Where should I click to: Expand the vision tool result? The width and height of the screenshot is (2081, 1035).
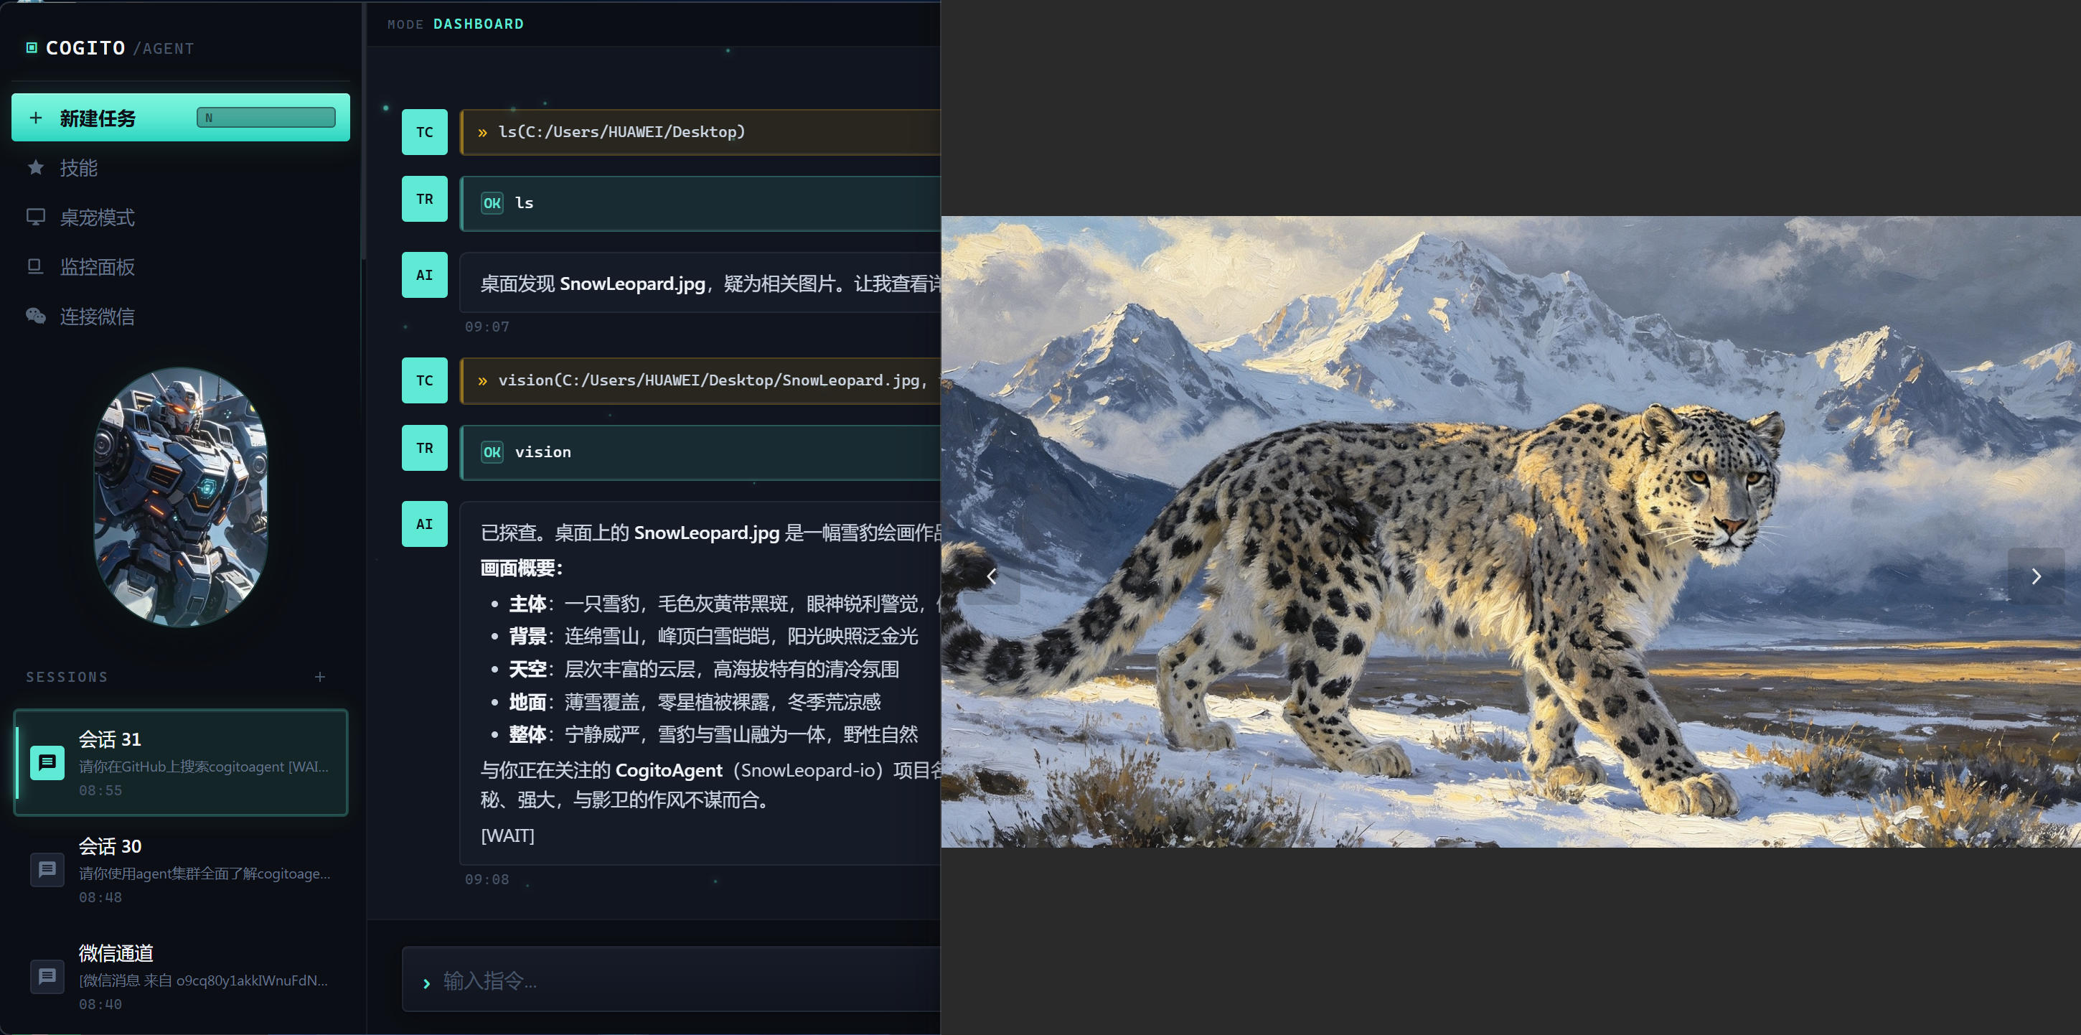(700, 451)
